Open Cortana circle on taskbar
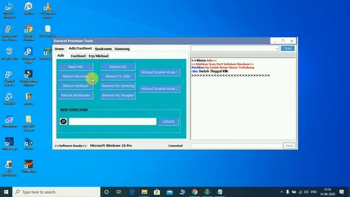This screenshot has width=350, height=197. pyautogui.click(x=107, y=192)
